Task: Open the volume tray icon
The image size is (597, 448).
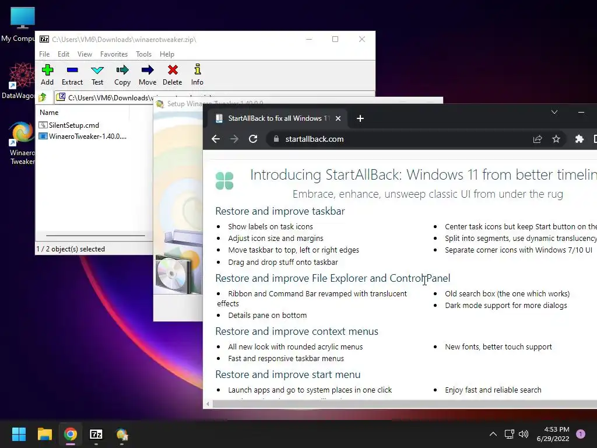Action: [524, 434]
